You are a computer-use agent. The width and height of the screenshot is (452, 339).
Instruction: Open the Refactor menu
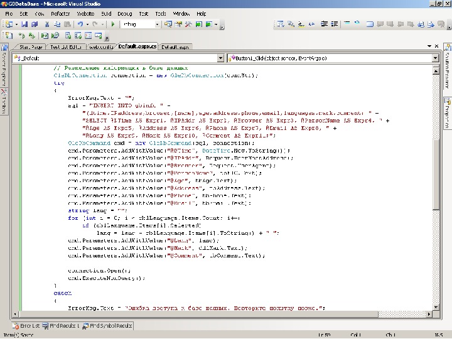click(60, 13)
